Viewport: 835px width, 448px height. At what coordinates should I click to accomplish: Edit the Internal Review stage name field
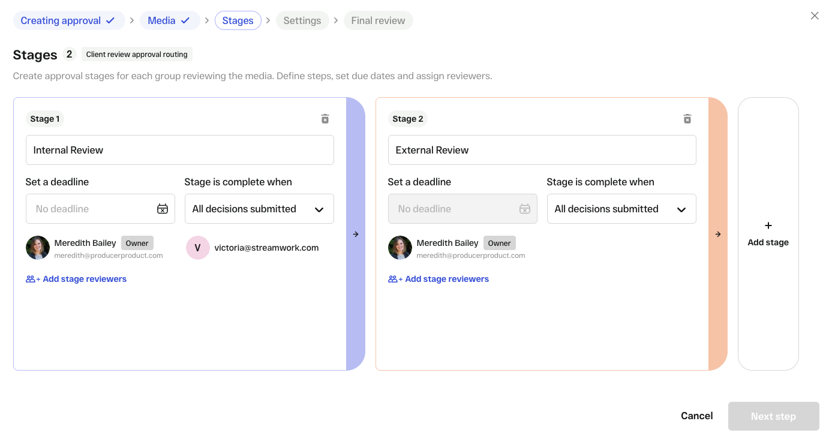[180, 150]
